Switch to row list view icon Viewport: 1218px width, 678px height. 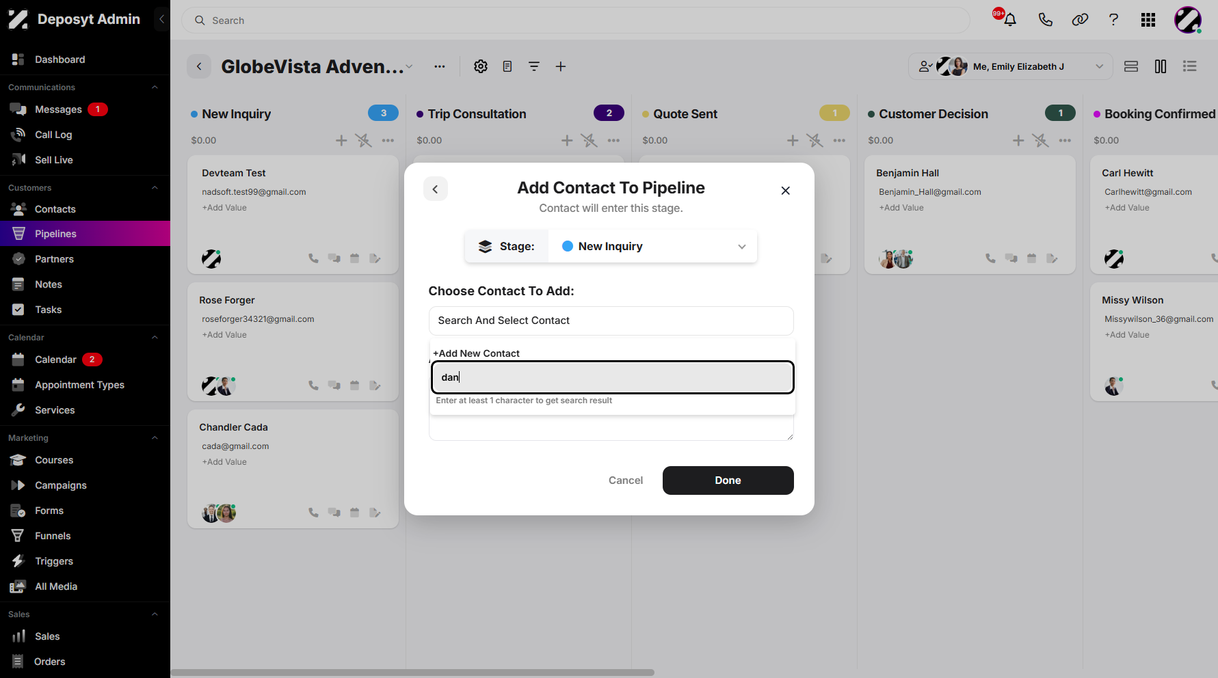[x=1131, y=66]
